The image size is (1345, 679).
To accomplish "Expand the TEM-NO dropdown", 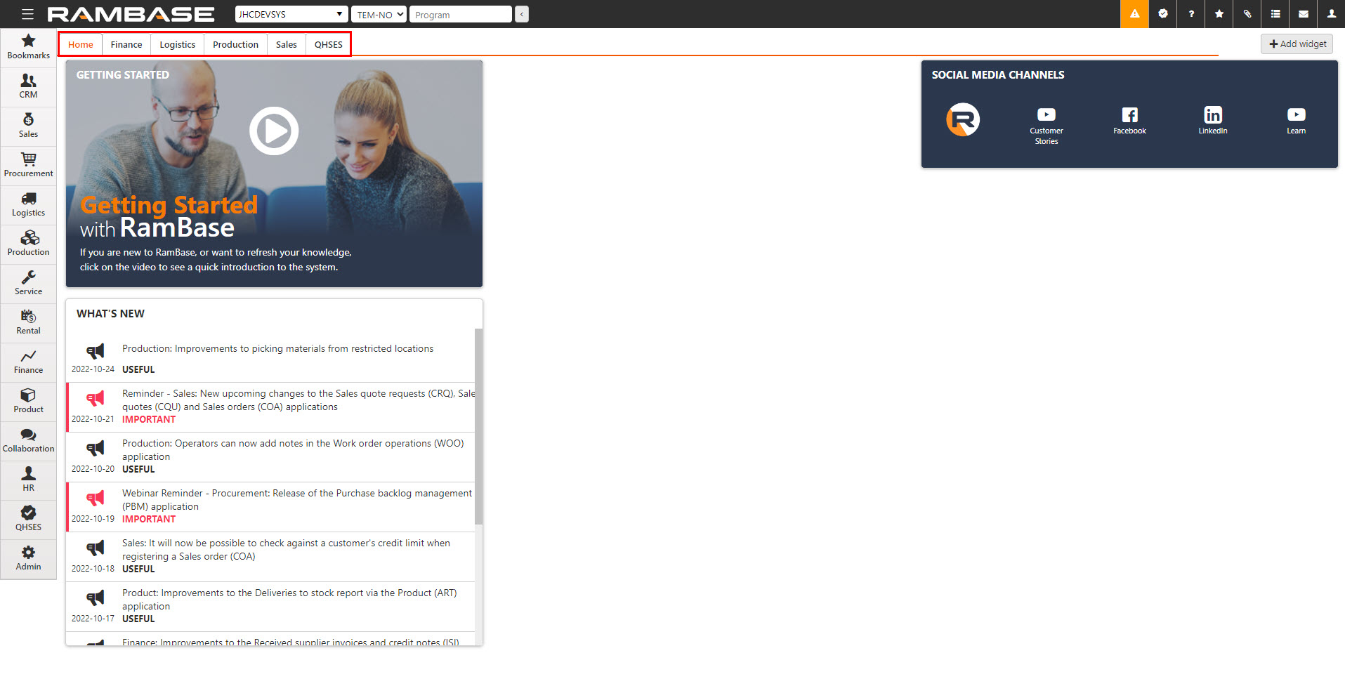I will (378, 14).
